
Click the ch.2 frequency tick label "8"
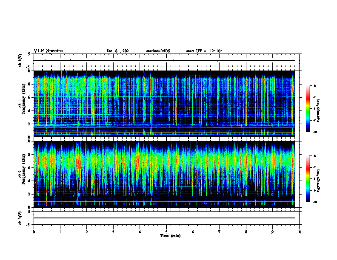click(x=30, y=155)
